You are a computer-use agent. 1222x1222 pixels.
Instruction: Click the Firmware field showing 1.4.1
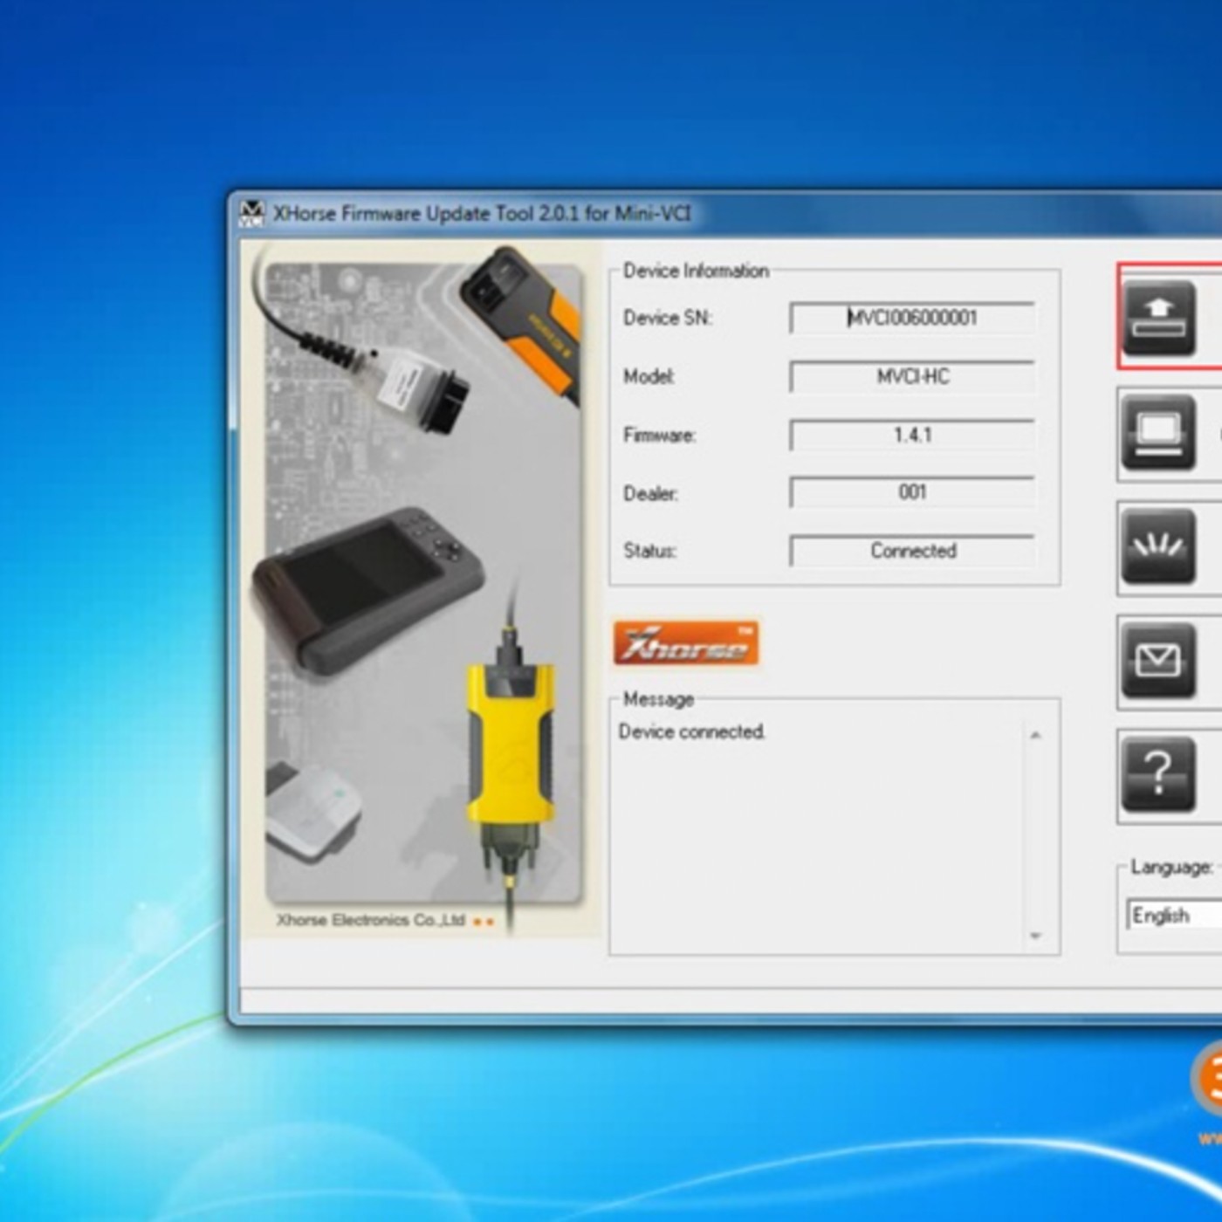tap(912, 435)
